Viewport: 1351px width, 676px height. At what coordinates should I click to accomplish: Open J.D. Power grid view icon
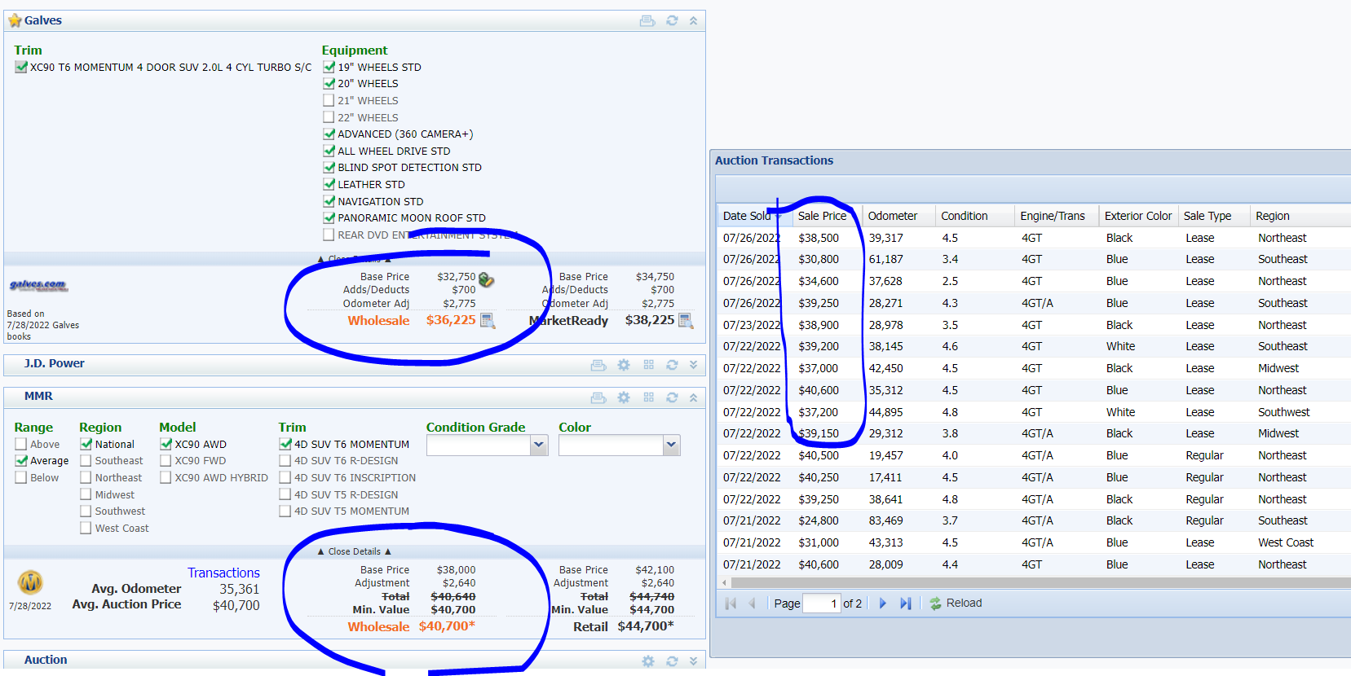tap(649, 365)
